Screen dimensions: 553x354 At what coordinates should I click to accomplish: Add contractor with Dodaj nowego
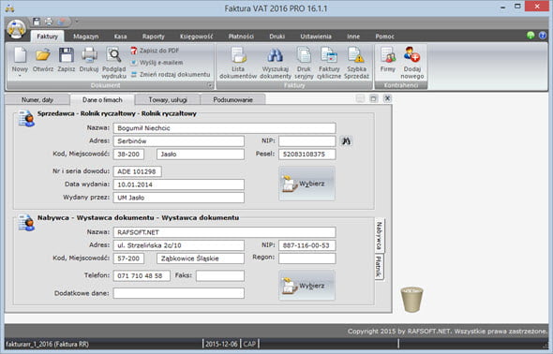click(411, 63)
